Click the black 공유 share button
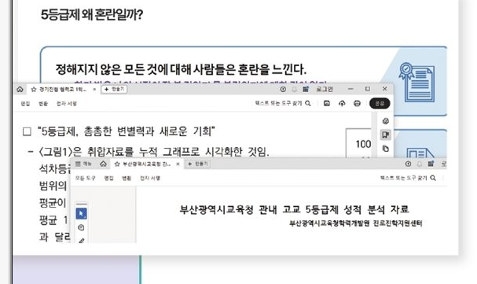Screen dimensions: 477x284 click(x=380, y=104)
